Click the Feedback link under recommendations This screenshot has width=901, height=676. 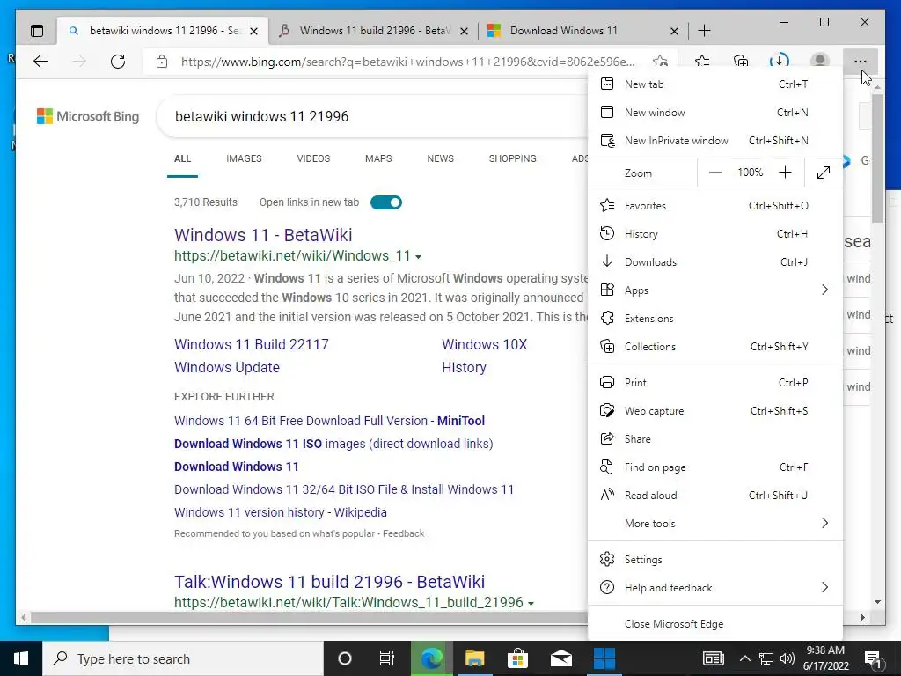[x=403, y=533]
